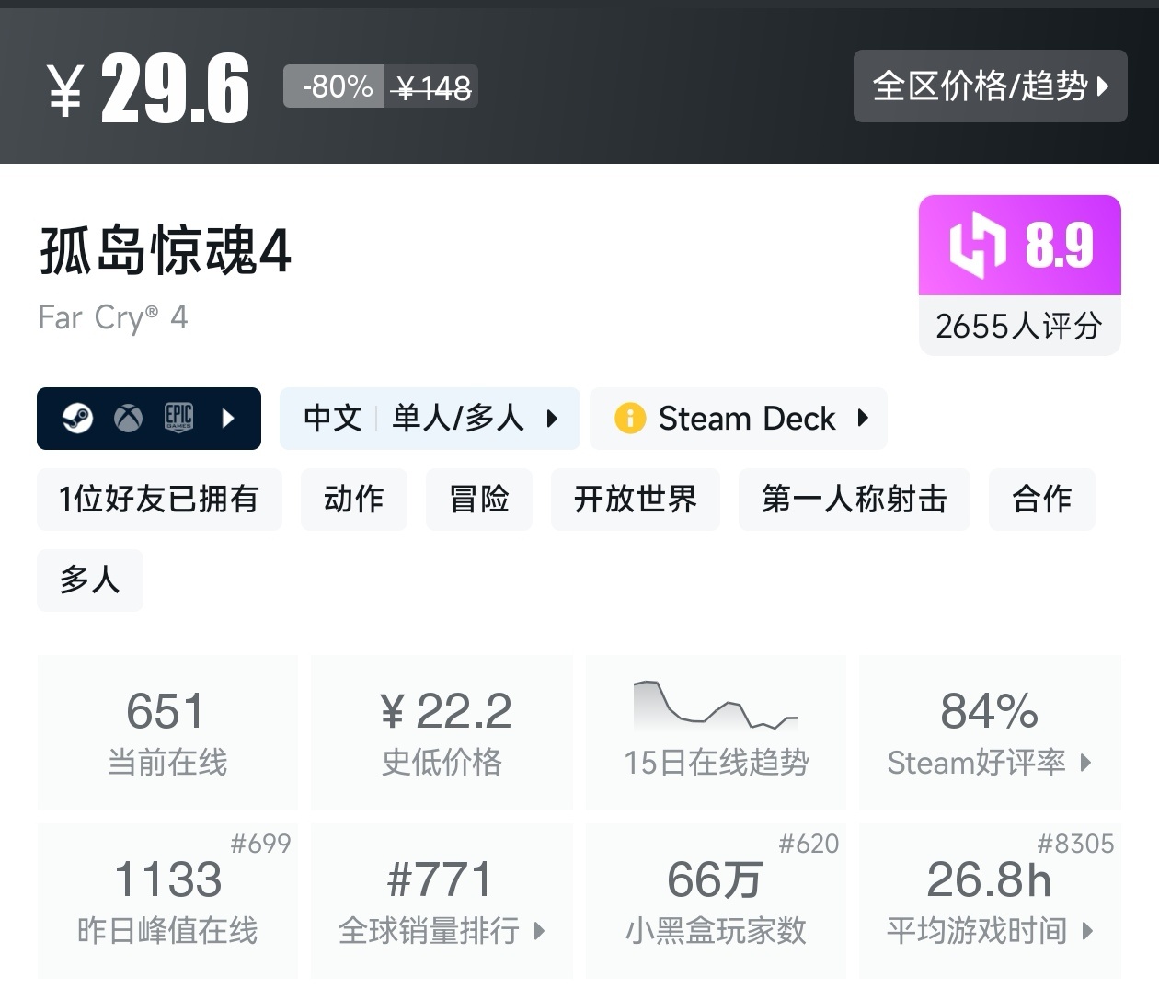Screen dimensions: 1159x1000
Task: Open the 小黑盒玩家数 66万 card
Action: (x=716, y=901)
